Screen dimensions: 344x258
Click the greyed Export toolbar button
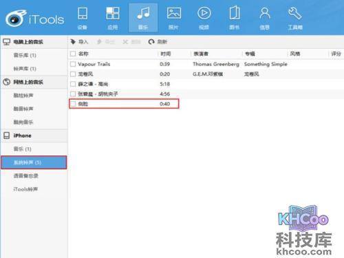tap(105, 42)
